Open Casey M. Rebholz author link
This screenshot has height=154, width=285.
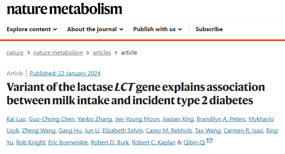tap(169, 131)
